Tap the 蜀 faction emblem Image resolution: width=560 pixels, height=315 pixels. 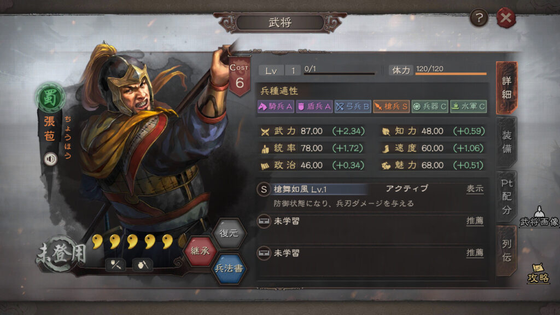point(50,97)
